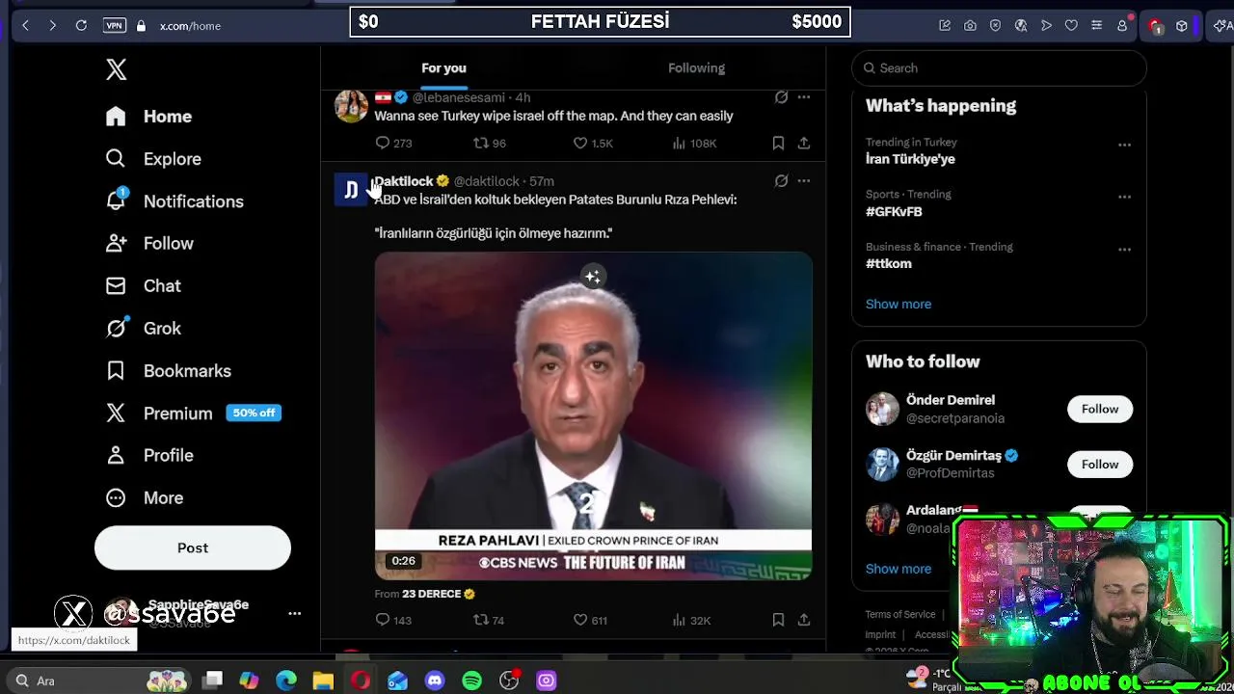Screen dimensions: 1234x694
Task: Open the More menu in the sidebar
Action: pyautogui.click(x=144, y=497)
